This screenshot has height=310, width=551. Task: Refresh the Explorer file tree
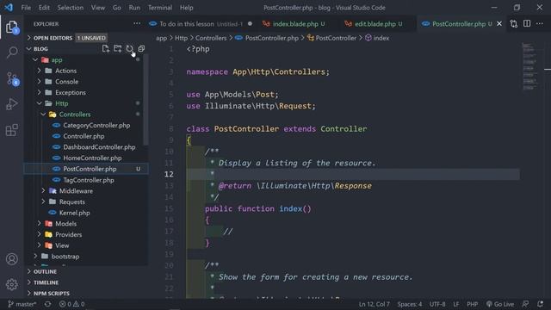[129, 48]
